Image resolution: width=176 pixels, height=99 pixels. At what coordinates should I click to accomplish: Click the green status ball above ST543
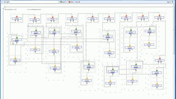click(x=17, y=37)
